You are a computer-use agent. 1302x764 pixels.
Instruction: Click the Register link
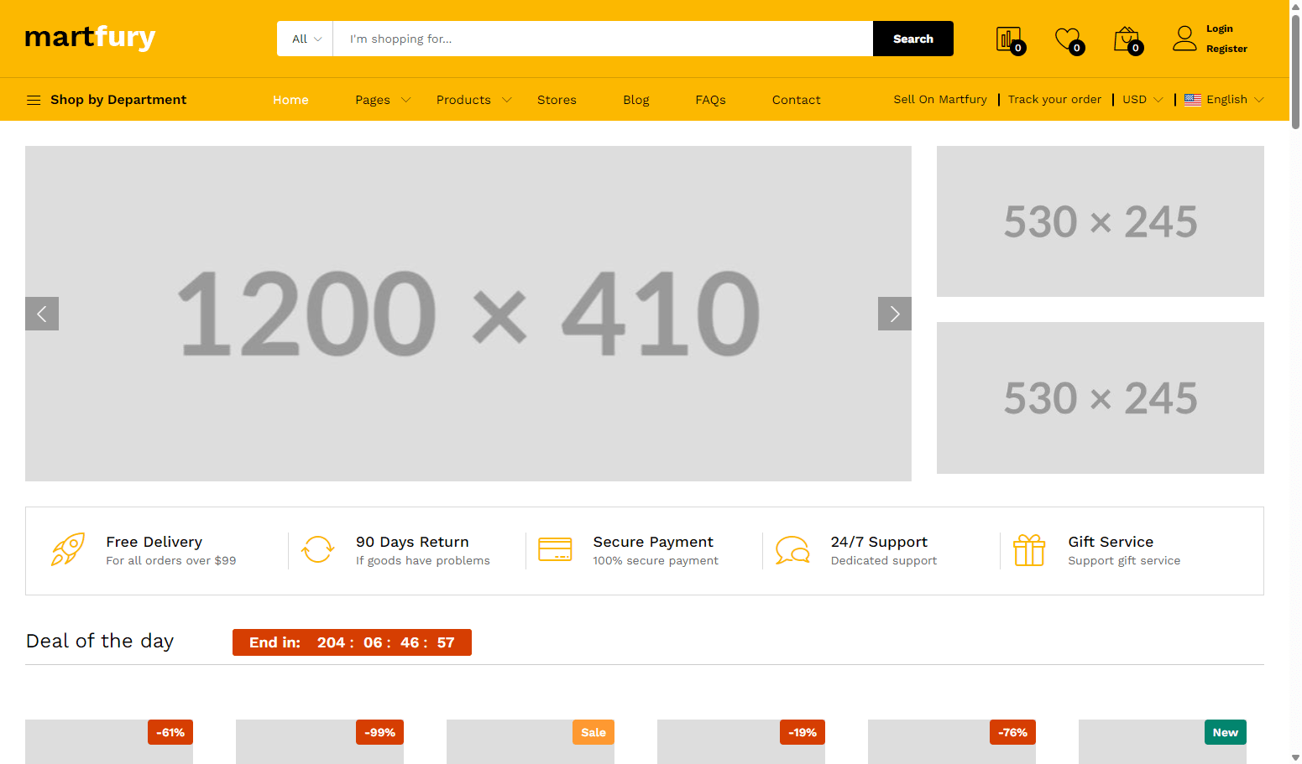tap(1226, 49)
